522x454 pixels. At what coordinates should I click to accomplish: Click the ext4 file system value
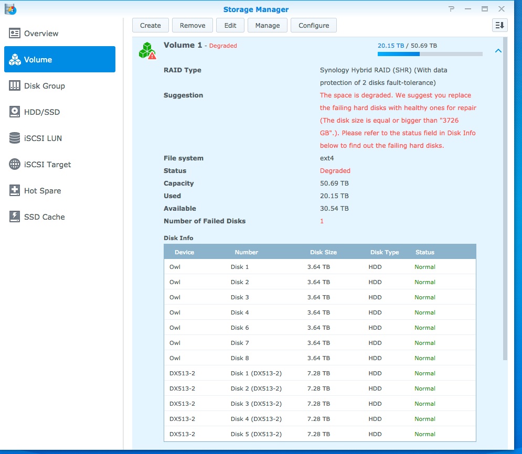327,158
